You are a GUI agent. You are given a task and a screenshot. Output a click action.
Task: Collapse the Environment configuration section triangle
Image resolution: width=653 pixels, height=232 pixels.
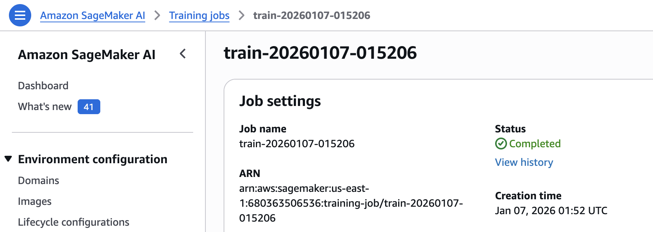coord(8,159)
